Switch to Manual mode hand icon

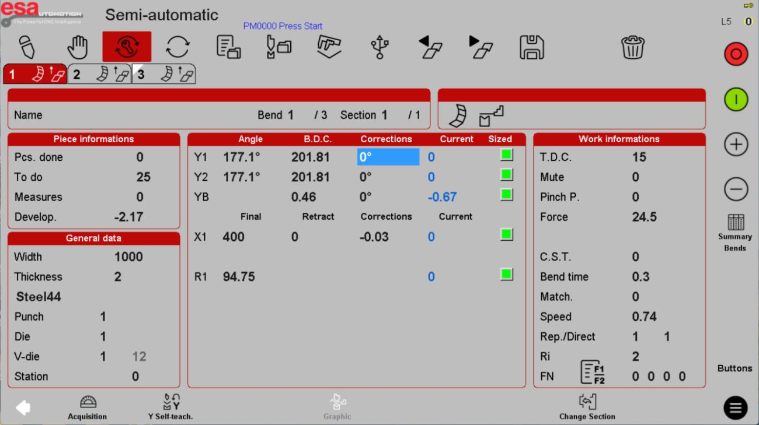(76, 47)
